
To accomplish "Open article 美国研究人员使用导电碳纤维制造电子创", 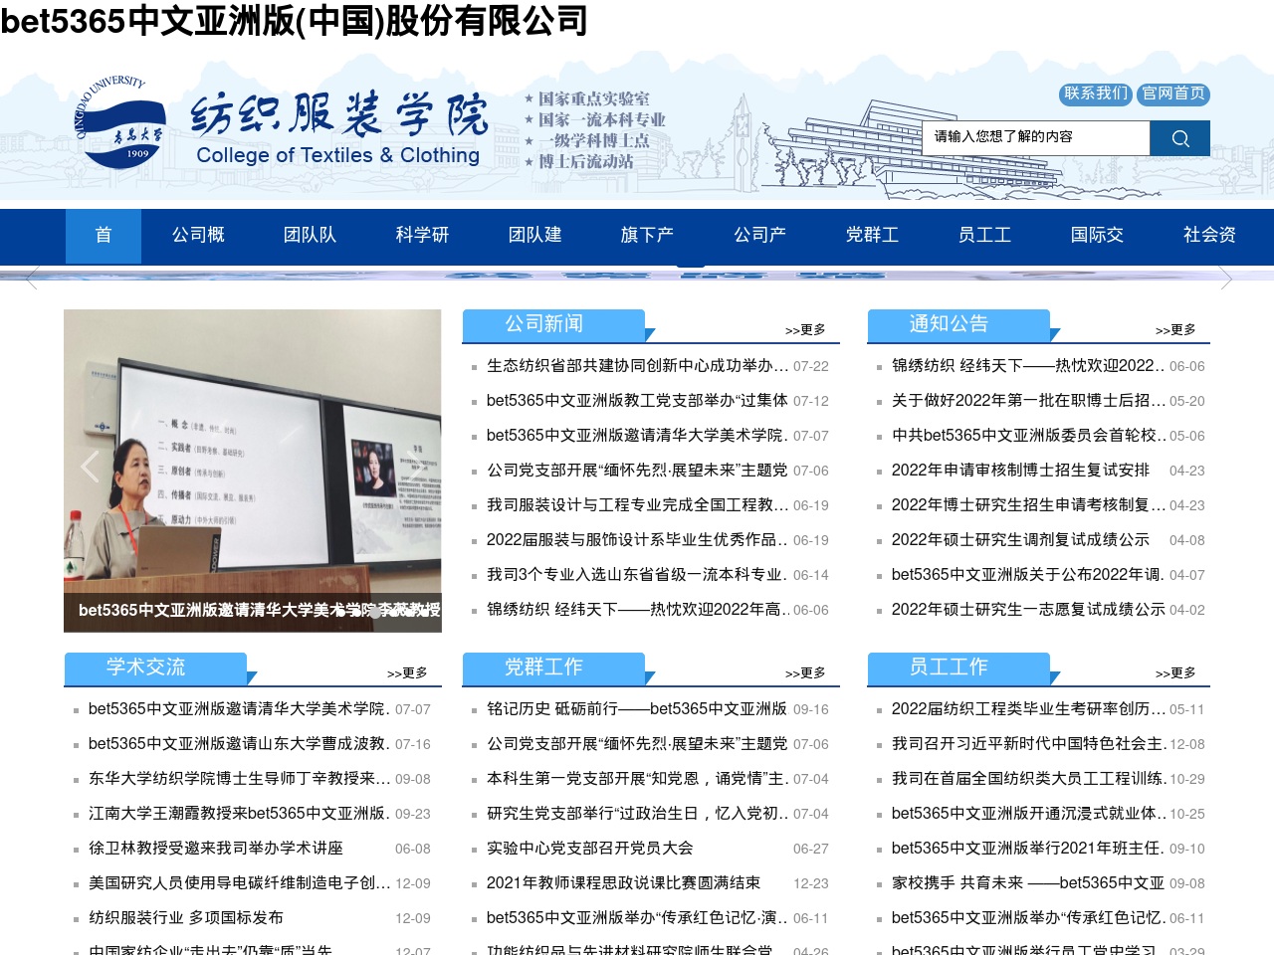I will coord(239,883).
